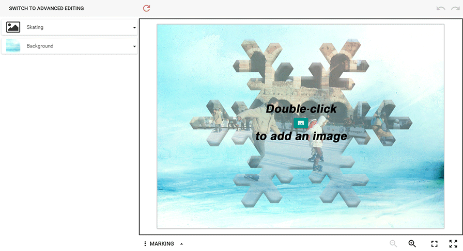The height and width of the screenshot is (251, 463).
Task: Expand the Skating layer dropdown arrow
Action: click(x=134, y=28)
